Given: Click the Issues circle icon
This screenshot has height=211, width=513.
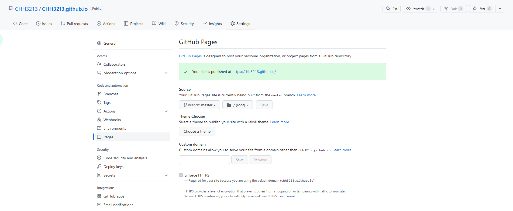Looking at the screenshot, I should (38, 23).
